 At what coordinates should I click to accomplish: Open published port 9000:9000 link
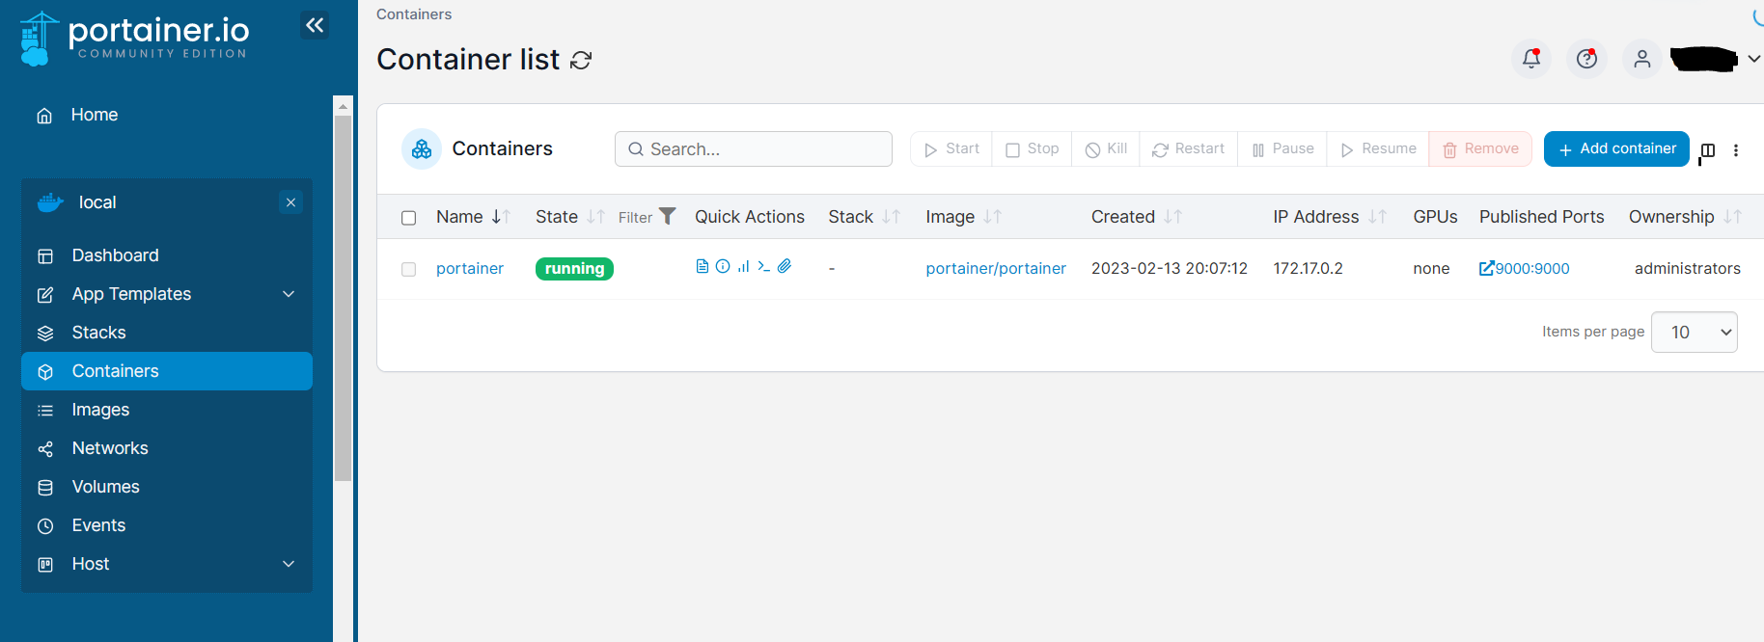pos(1525,269)
